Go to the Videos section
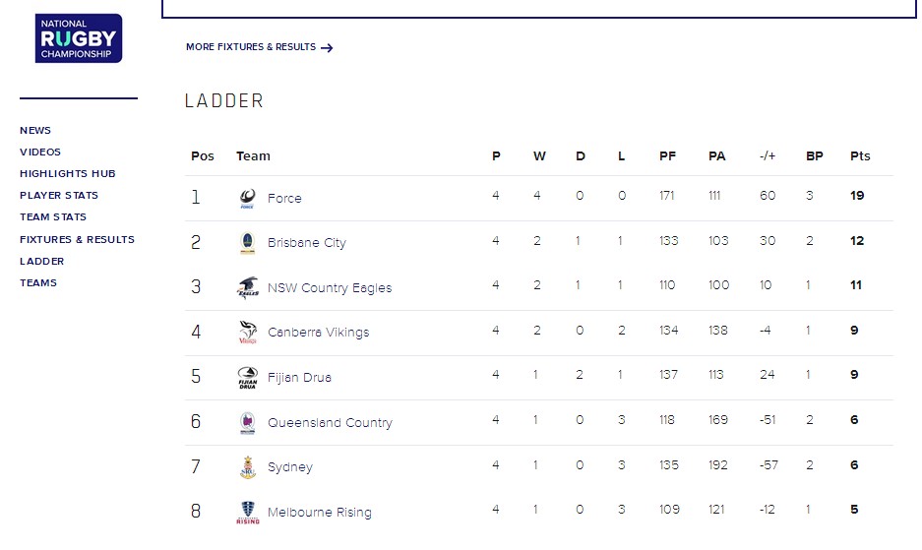The image size is (922, 550). [x=40, y=152]
